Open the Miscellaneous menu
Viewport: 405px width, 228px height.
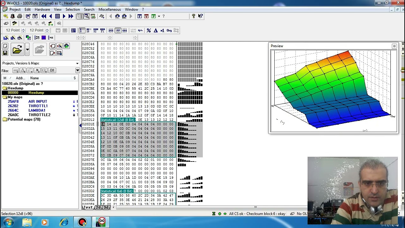(x=109, y=9)
